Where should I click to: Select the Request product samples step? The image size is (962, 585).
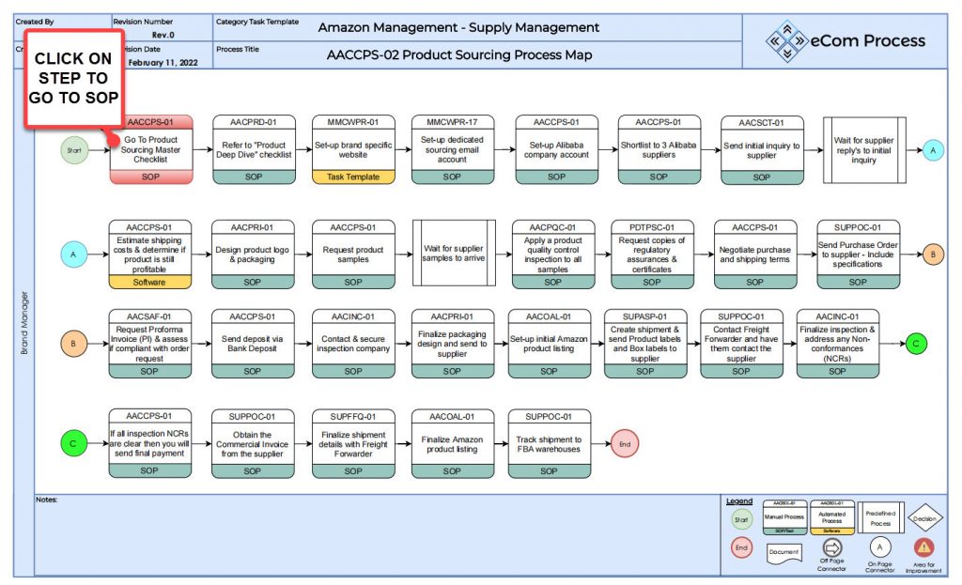pyautogui.click(x=352, y=254)
